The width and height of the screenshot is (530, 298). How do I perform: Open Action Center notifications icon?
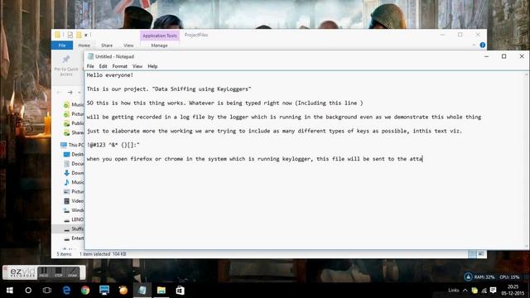click(494, 291)
